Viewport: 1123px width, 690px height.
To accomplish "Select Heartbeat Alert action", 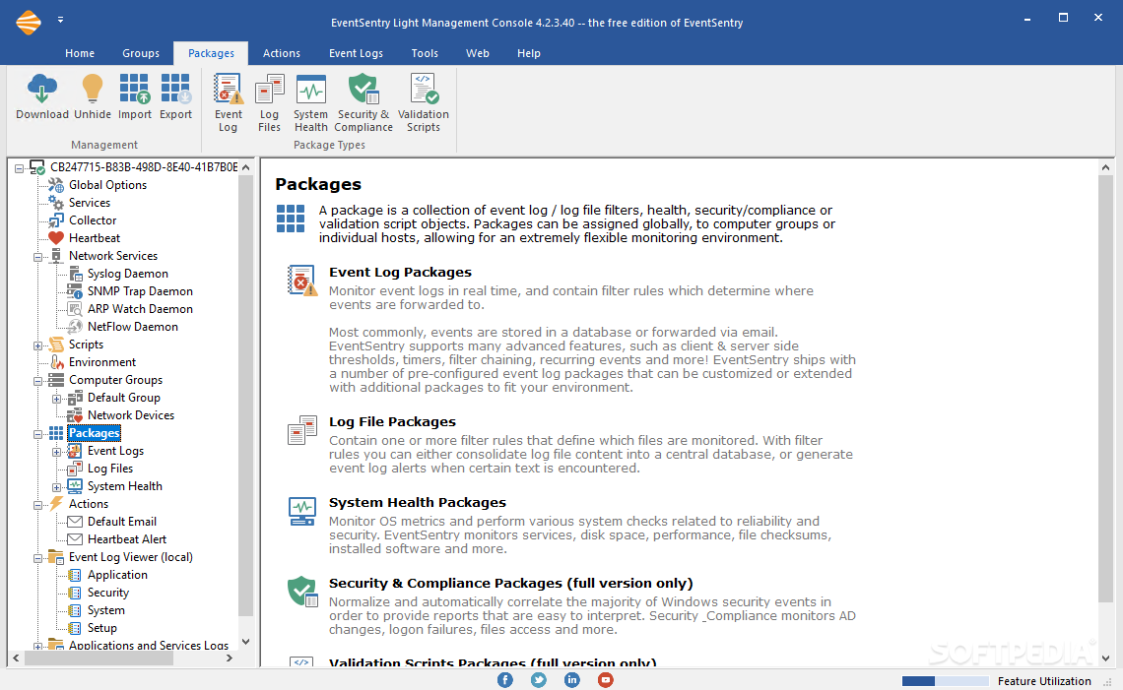I will point(127,539).
